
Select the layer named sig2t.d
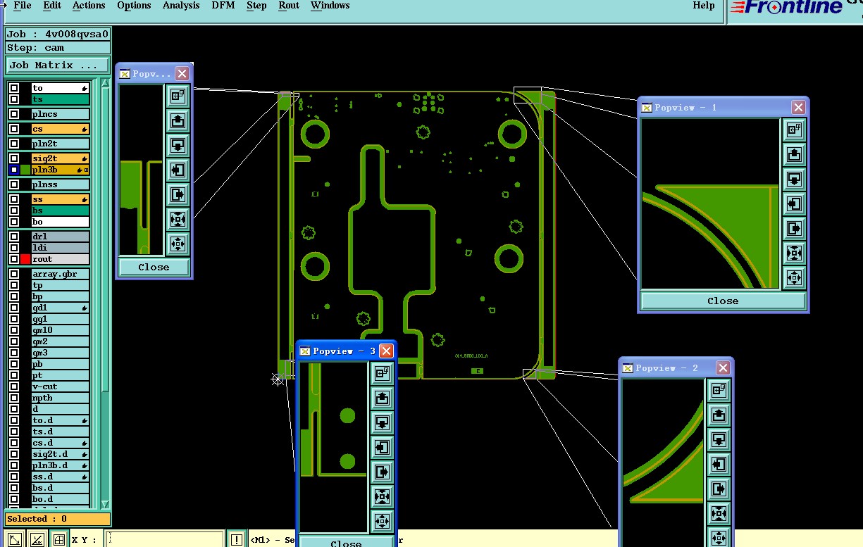tap(61, 454)
